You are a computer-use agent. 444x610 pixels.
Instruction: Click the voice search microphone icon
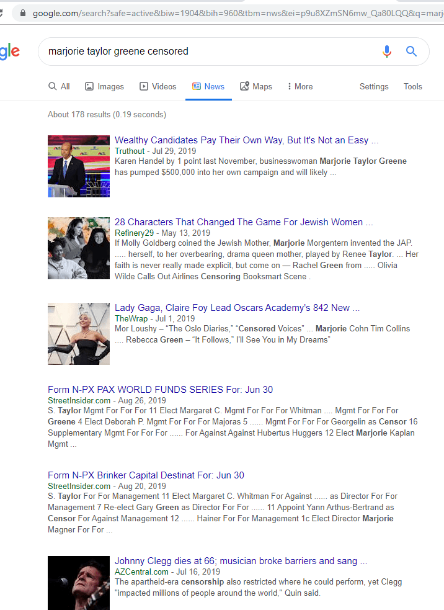[x=387, y=52]
